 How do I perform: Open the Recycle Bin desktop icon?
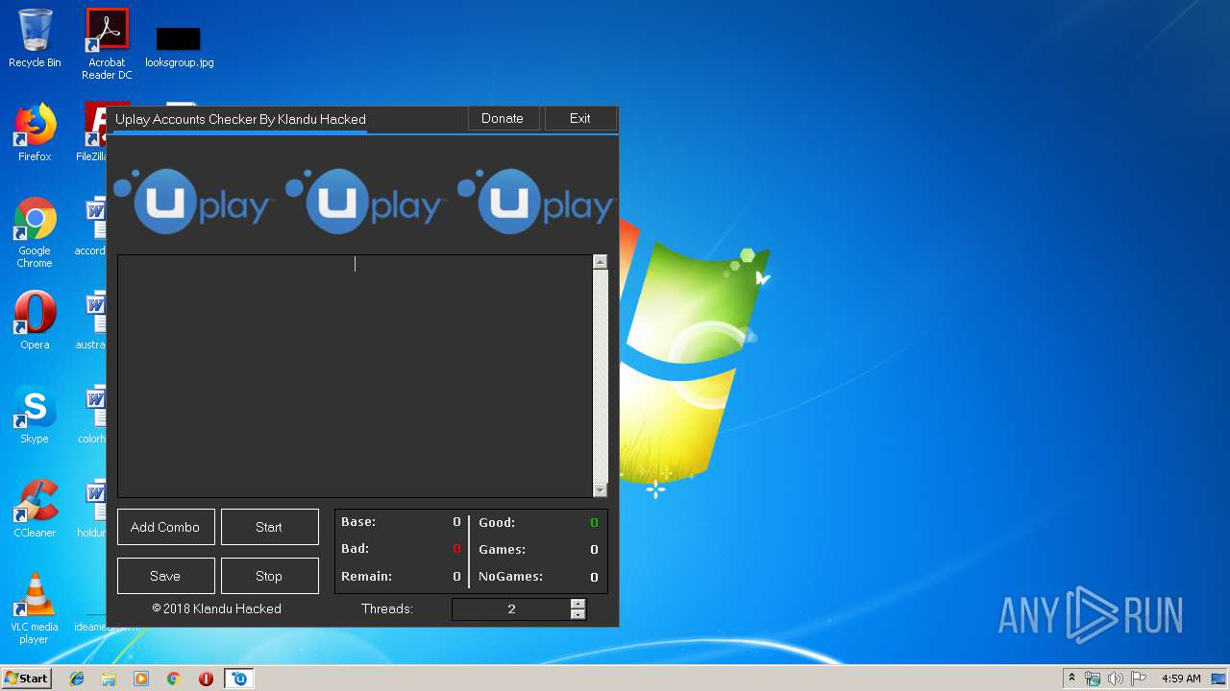pyautogui.click(x=35, y=38)
